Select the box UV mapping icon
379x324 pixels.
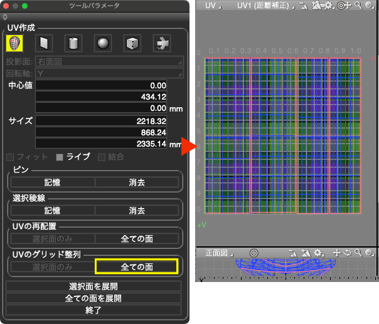tap(132, 43)
